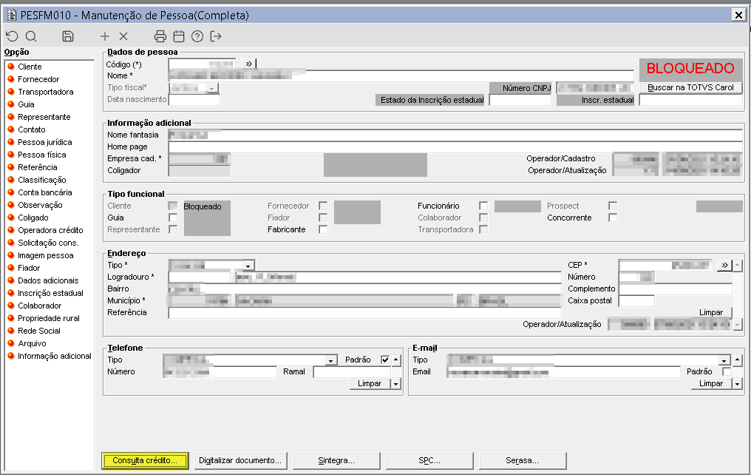Click Buscar na TOTVS Carol button
The width and height of the screenshot is (751, 475).
click(x=690, y=88)
